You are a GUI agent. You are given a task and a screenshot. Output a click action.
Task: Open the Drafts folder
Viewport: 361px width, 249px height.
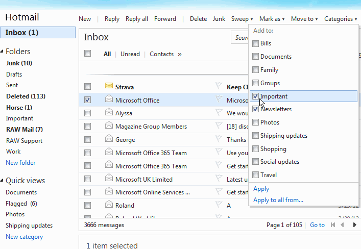(x=14, y=74)
